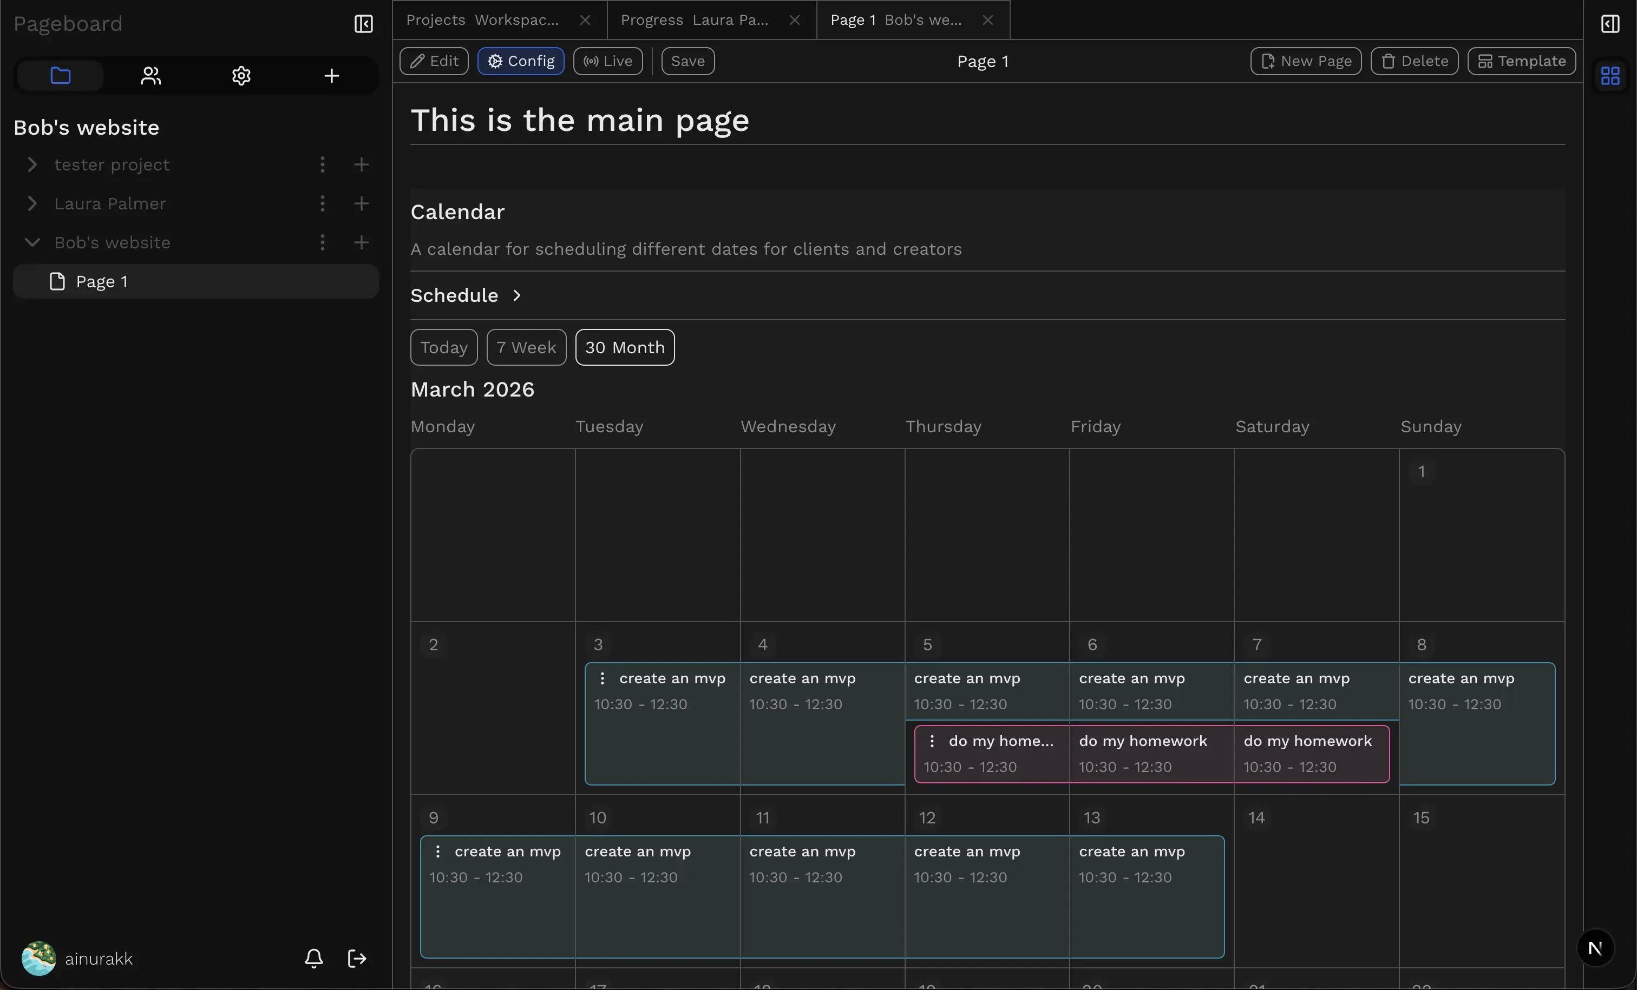Enable 30 Month calendar view
Viewport: 1637px width, 990px height.
624,347
